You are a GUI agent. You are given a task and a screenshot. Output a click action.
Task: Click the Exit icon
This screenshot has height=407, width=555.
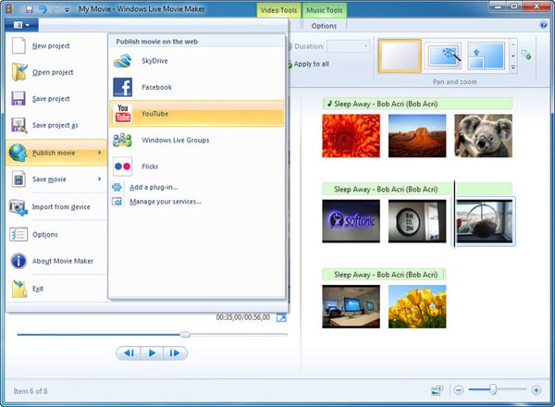pyautogui.click(x=18, y=289)
